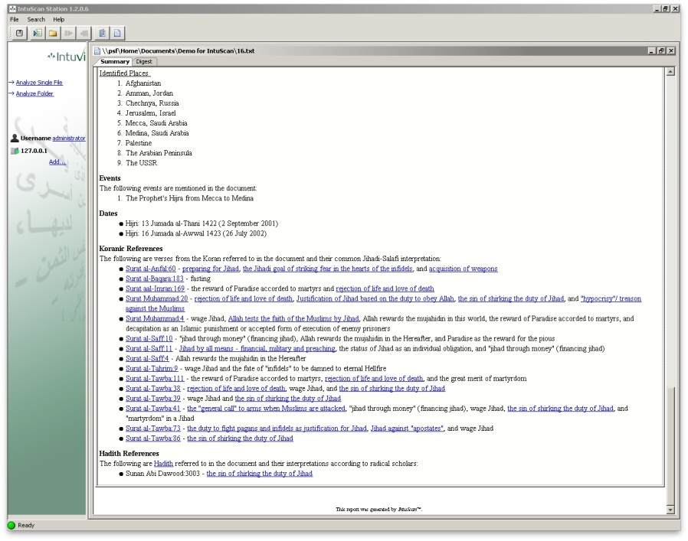
Task: Open the 'general call to arms' link
Action: point(267,409)
